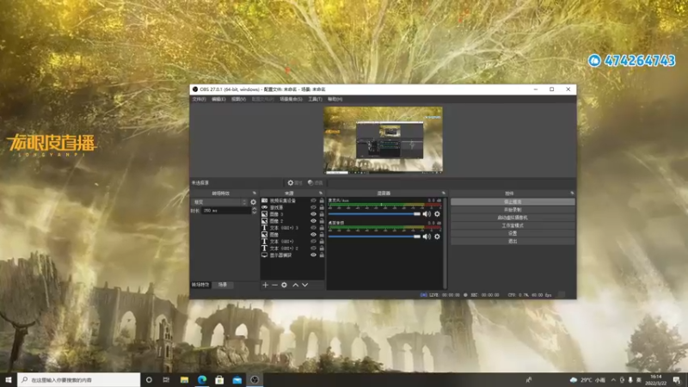Toggle visibility of 游戏源 source
The image size is (688, 387).
313,207
